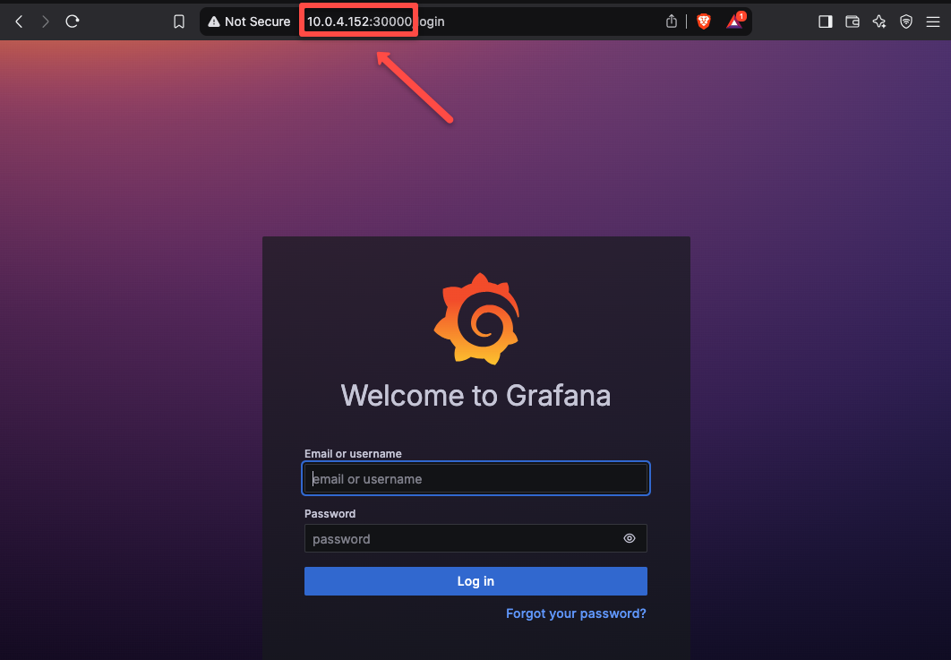The width and height of the screenshot is (951, 660).
Task: Open the share icon in address bar
Action: coord(672,21)
